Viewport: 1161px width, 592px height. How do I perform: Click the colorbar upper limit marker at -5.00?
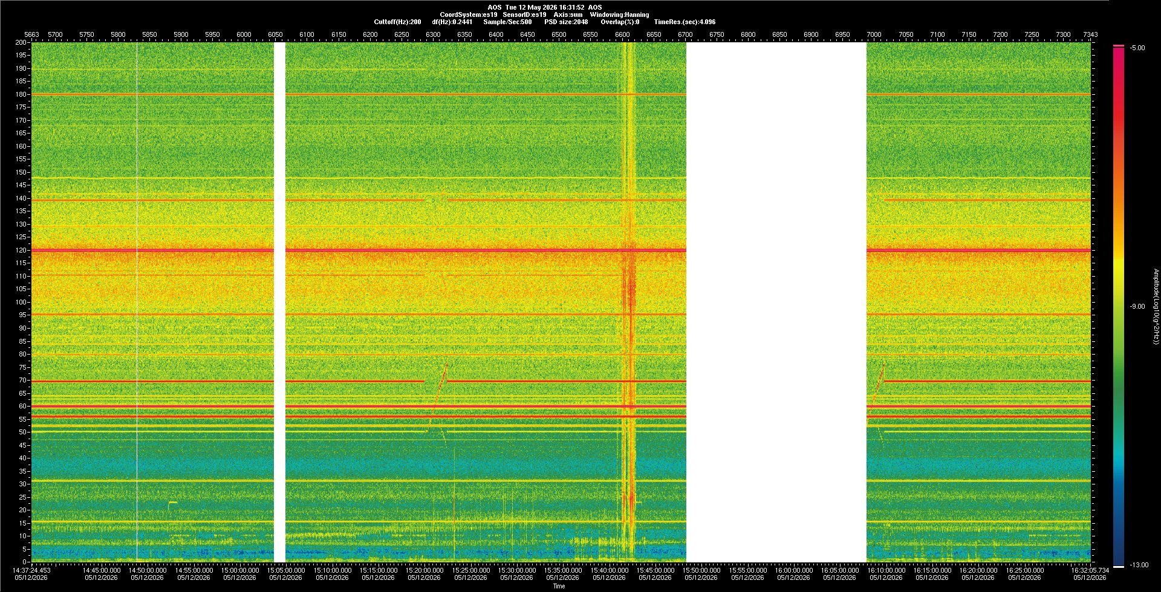pyautogui.click(x=1119, y=46)
